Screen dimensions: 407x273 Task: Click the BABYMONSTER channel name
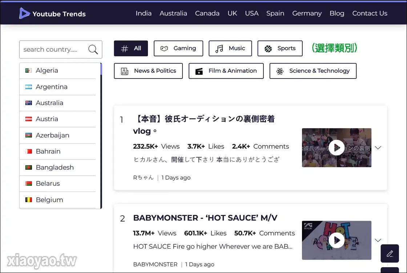[x=155, y=264]
